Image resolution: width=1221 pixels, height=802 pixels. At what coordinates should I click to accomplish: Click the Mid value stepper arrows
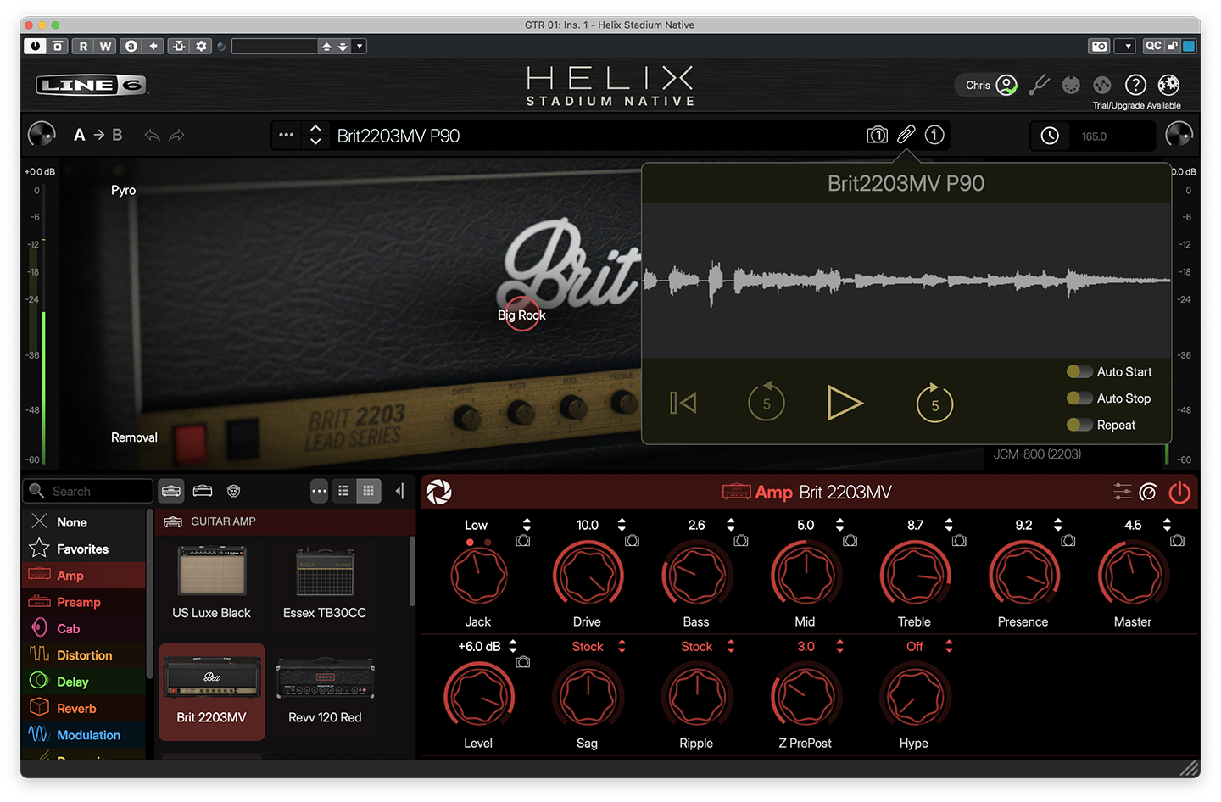tap(839, 525)
